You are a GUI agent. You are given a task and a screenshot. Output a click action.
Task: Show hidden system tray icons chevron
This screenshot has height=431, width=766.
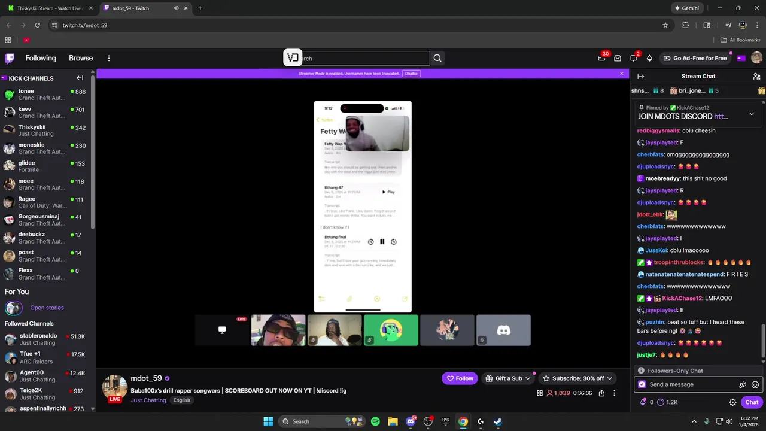tap(694, 421)
